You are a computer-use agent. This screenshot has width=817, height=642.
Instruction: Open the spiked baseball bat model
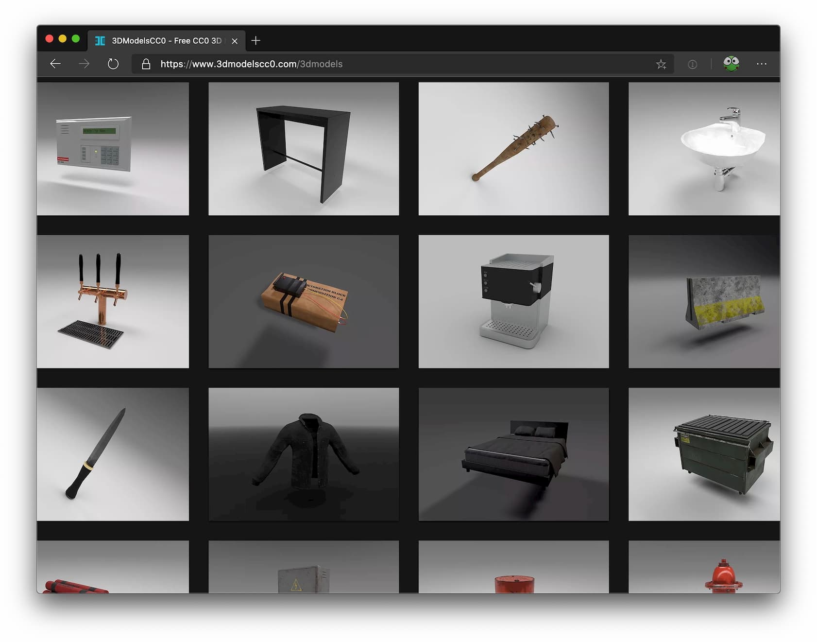point(513,149)
